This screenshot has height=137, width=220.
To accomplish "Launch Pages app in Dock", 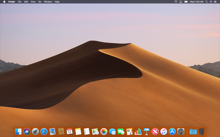I will point(129,132).
